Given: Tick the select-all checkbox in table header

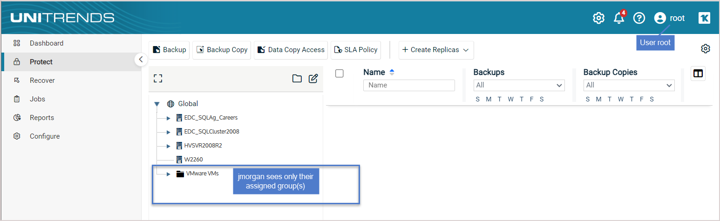Looking at the screenshot, I should 340,73.
